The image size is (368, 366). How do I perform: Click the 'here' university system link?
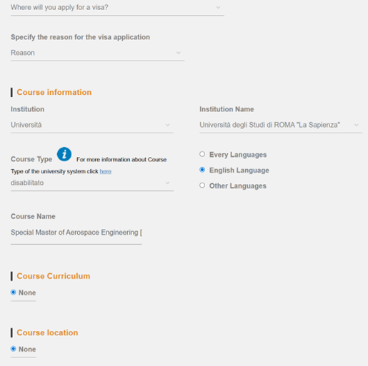tap(106, 171)
